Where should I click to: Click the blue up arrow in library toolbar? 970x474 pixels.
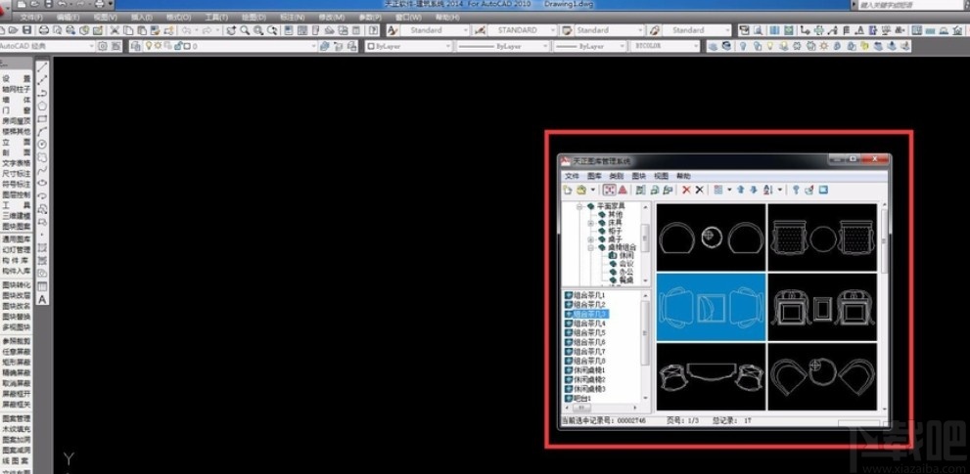point(741,190)
